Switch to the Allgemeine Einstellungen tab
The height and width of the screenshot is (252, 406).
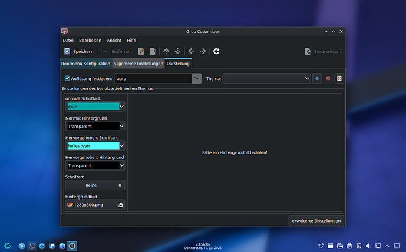point(138,64)
